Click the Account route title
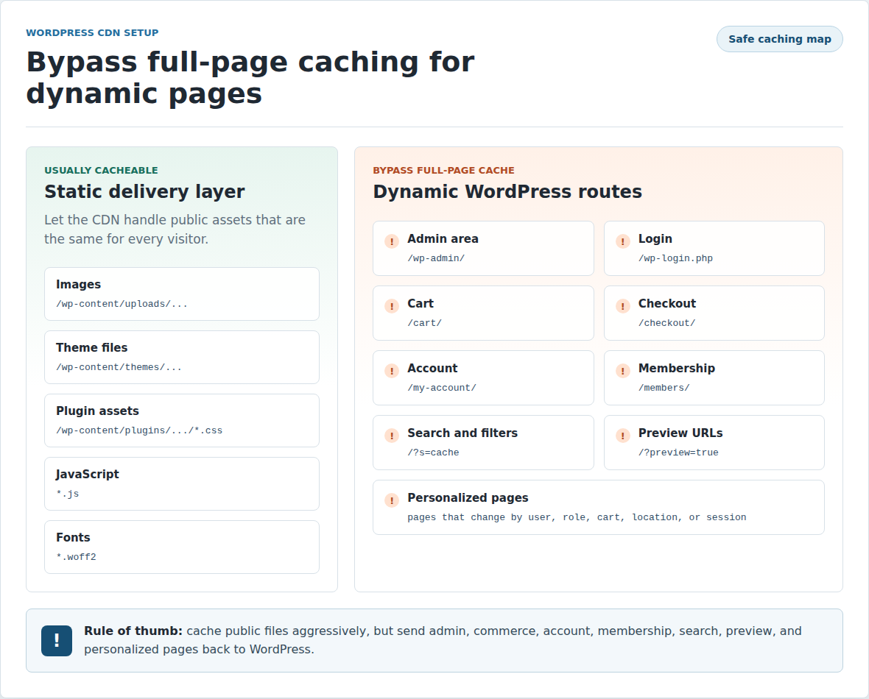 pos(432,369)
